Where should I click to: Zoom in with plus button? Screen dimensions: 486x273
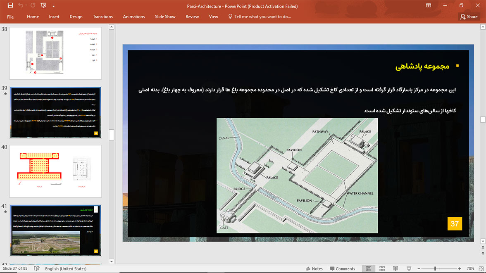tap(460, 268)
